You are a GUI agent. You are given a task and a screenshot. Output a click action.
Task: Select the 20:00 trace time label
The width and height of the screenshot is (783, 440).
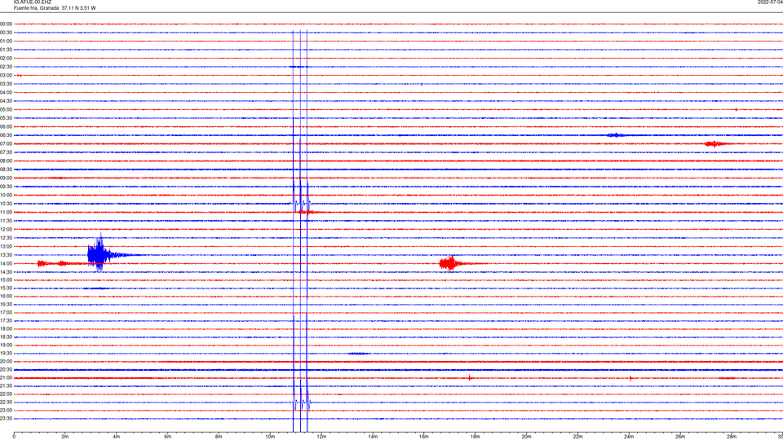click(6, 362)
